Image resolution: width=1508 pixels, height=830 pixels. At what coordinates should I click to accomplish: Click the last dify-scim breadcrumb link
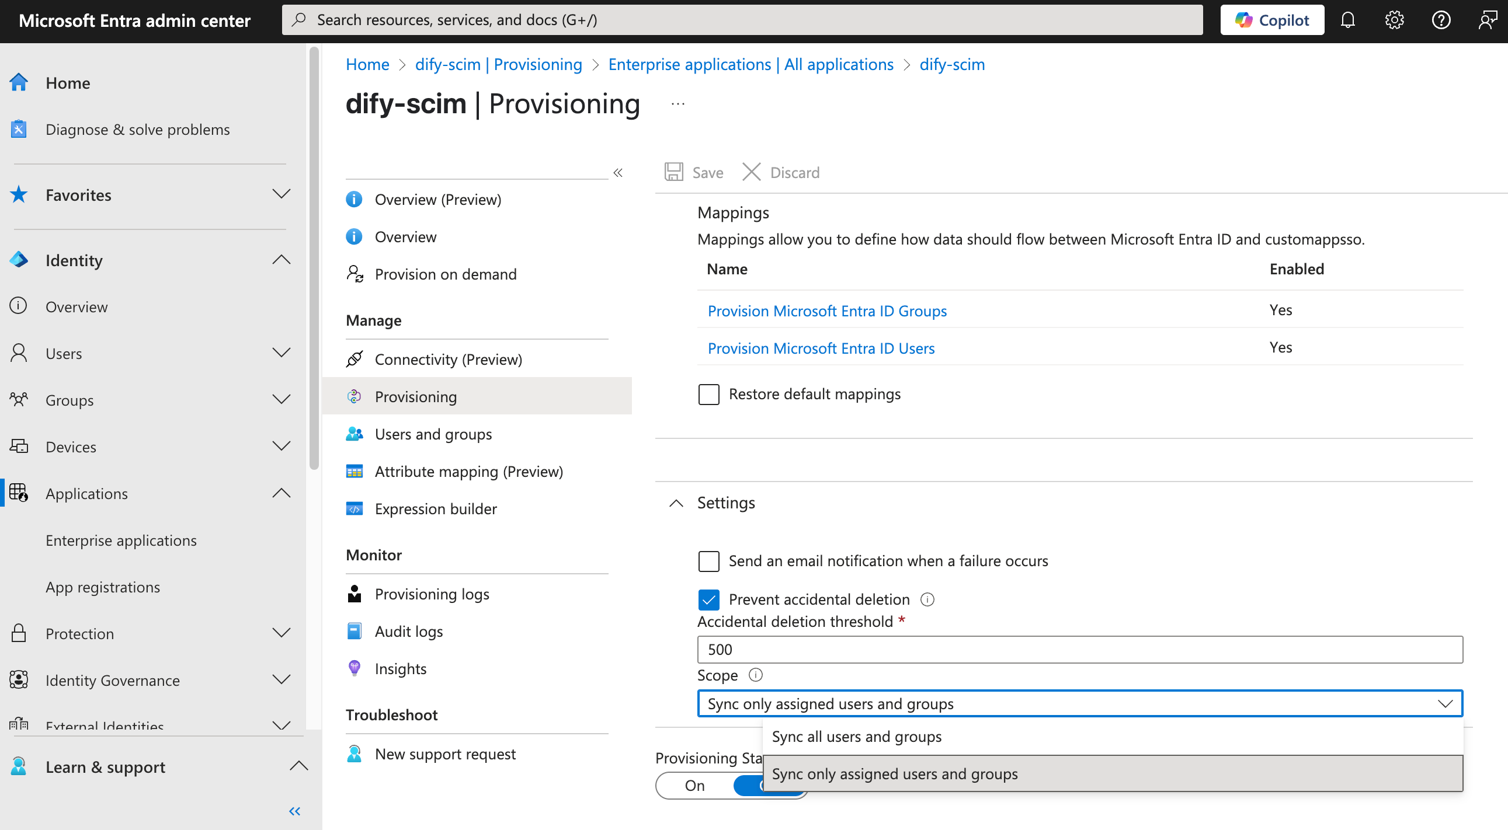point(952,64)
